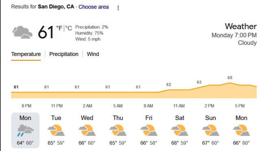Viewport: 273px width, 151px height.
Task: Select Friday's partly cloudy icon
Action: [149, 130]
